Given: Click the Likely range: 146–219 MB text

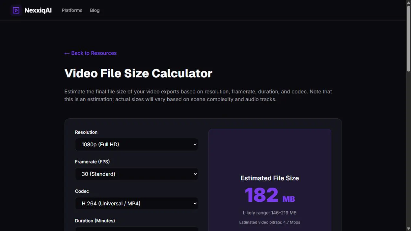Looking at the screenshot, I should 270,213.
